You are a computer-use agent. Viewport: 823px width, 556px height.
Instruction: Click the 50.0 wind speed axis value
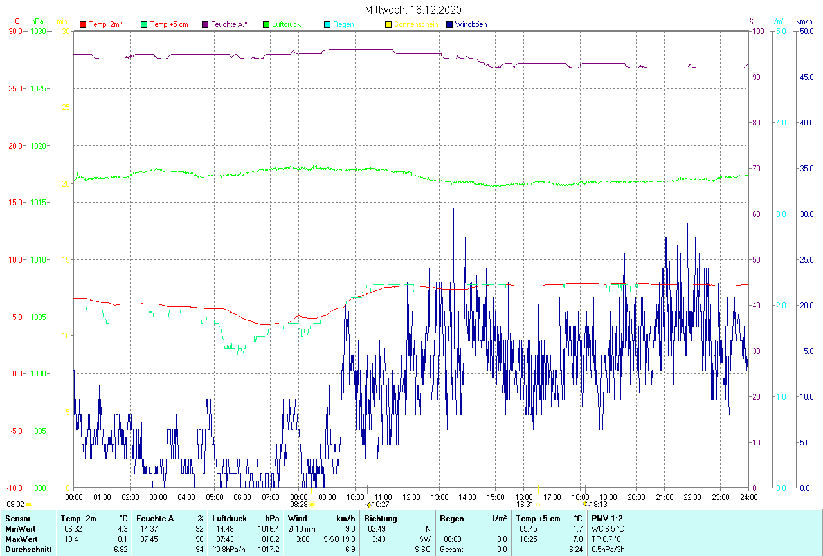click(x=807, y=31)
